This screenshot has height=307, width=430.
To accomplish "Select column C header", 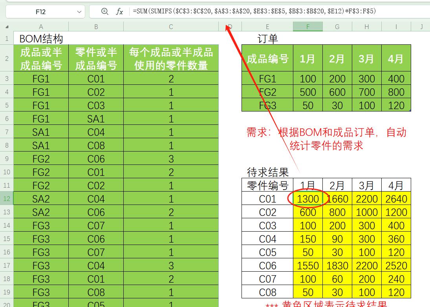I will pos(171,27).
